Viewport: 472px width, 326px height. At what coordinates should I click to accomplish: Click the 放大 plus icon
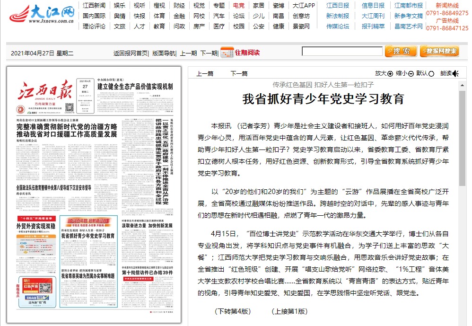tap(390, 74)
